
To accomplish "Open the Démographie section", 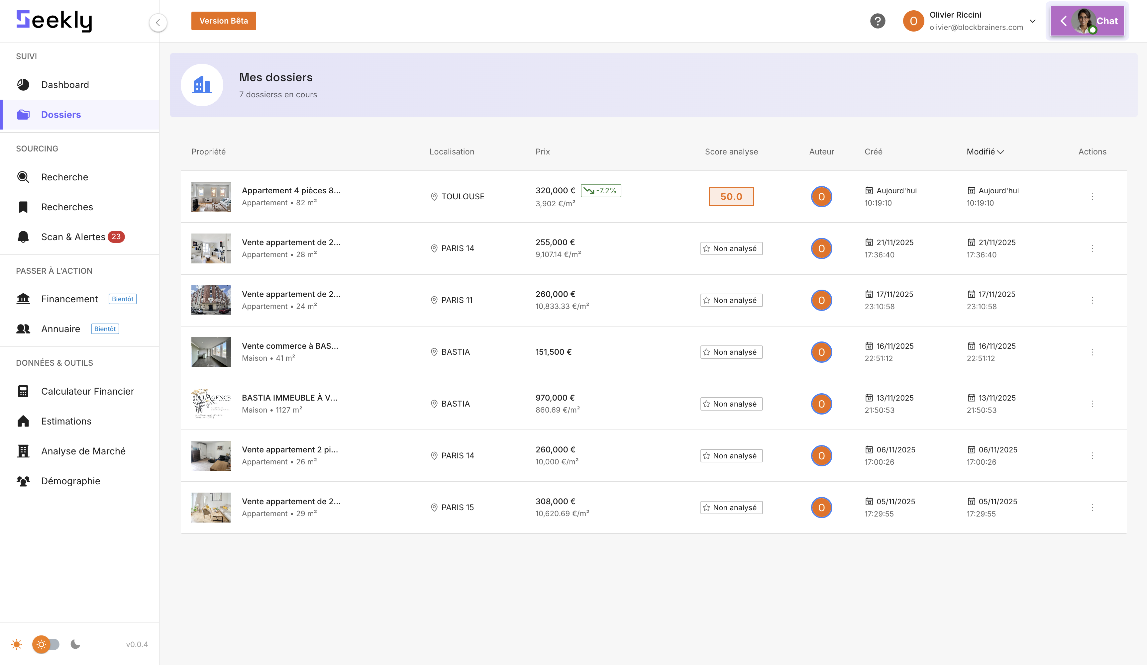I will (70, 481).
